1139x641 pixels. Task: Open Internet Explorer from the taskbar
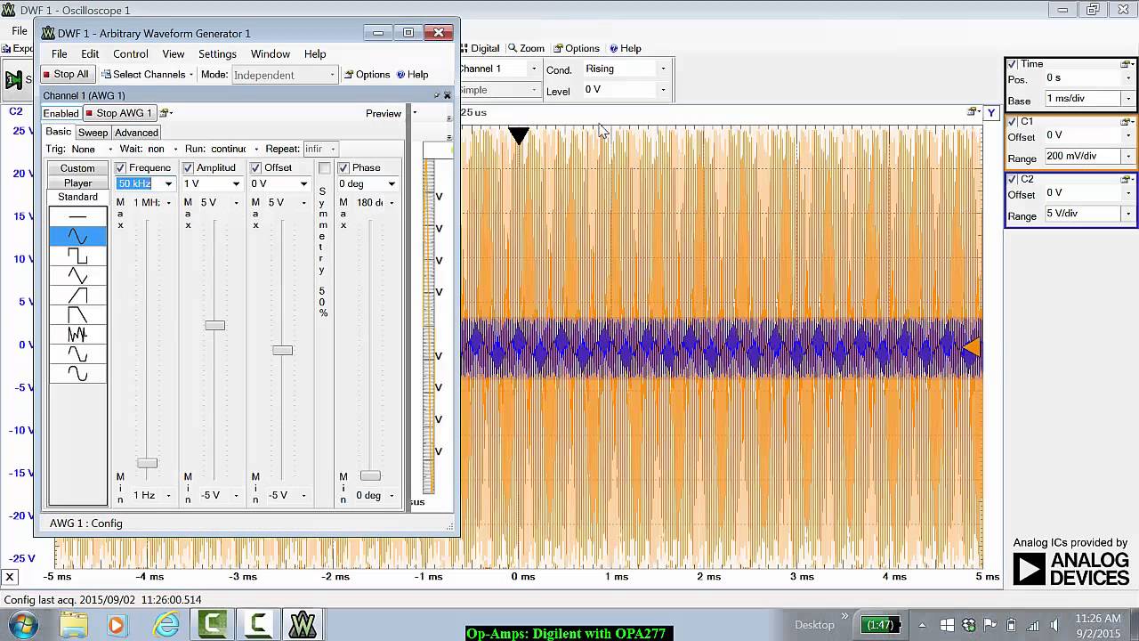[166, 624]
